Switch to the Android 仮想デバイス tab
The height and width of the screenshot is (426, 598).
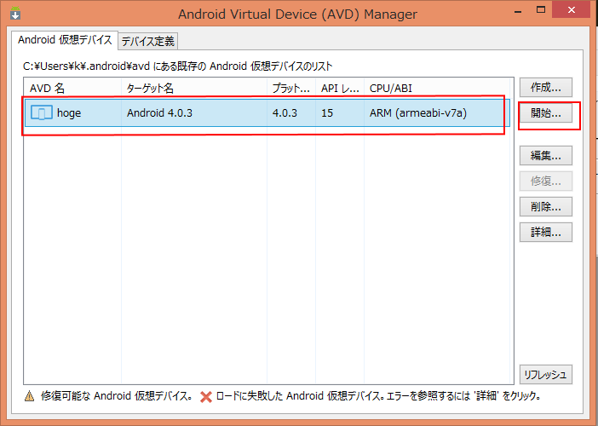pyautogui.click(x=65, y=40)
